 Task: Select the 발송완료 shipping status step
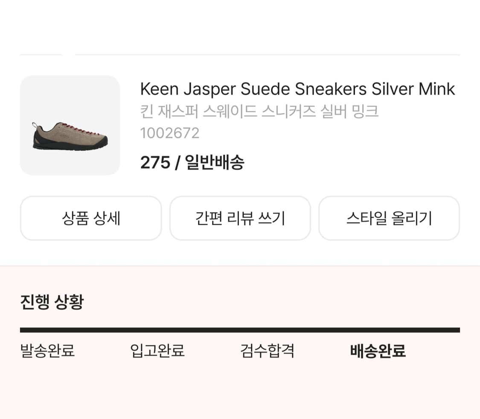[x=47, y=351]
